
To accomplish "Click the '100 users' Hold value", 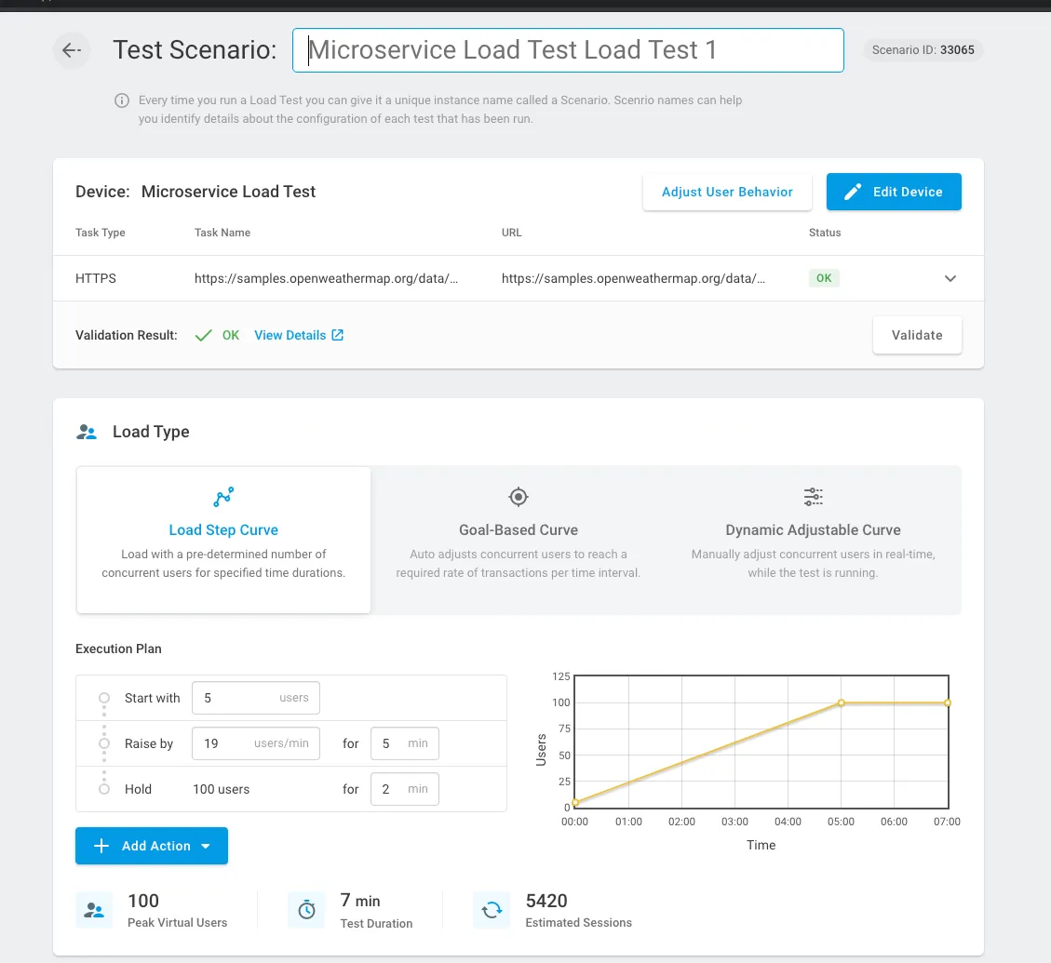I will point(222,789).
